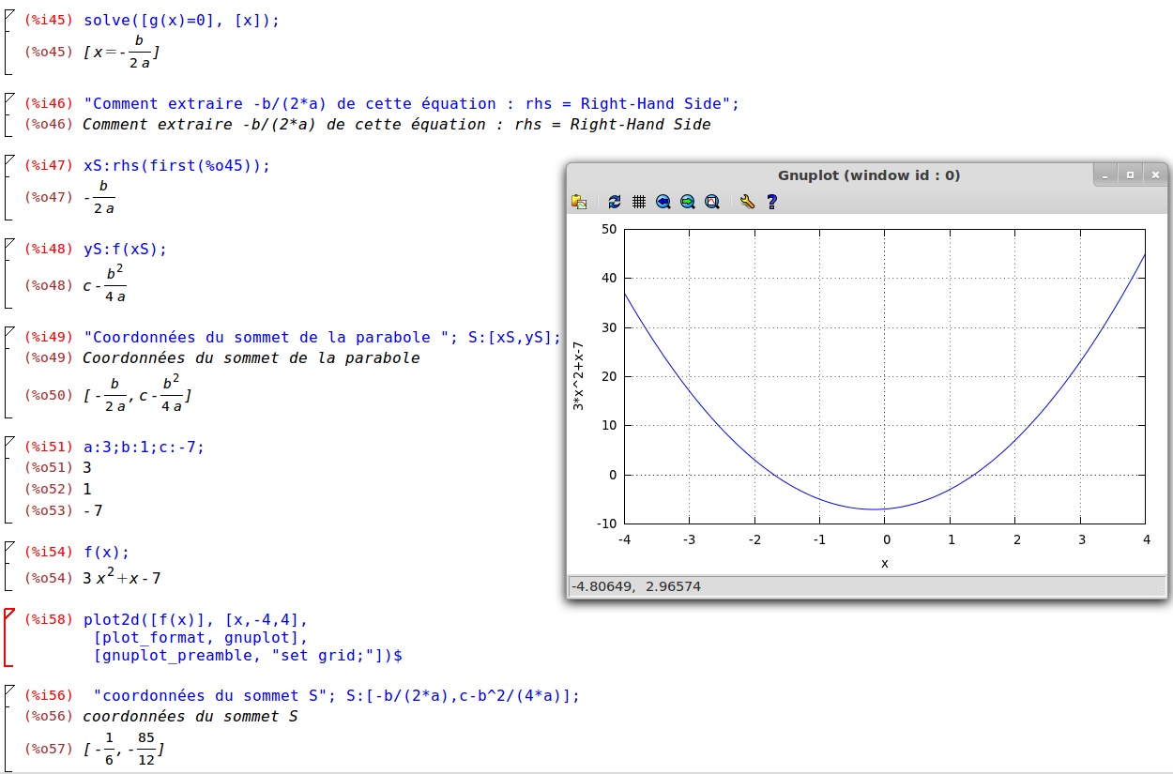Image resolution: width=1173 pixels, height=774 pixels.
Task: Fold the %i51 cell using its triangle
Action: tap(9, 443)
